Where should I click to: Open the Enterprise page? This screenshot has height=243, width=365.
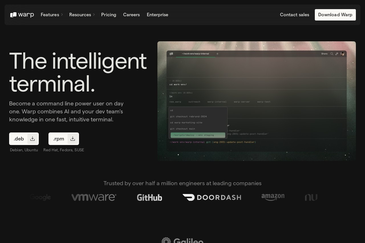point(157,15)
